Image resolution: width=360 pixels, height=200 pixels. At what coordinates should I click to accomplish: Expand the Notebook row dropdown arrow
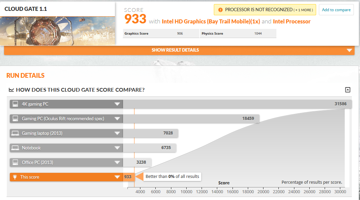click(x=117, y=148)
